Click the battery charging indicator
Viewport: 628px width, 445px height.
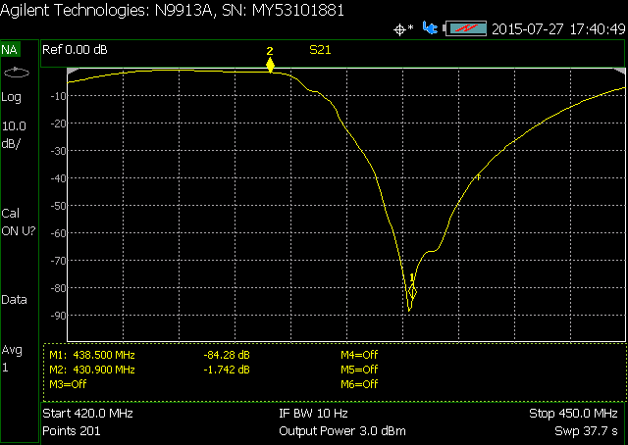[x=466, y=28]
